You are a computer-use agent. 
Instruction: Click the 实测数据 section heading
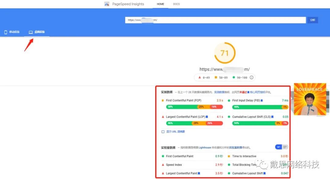tap(167, 92)
